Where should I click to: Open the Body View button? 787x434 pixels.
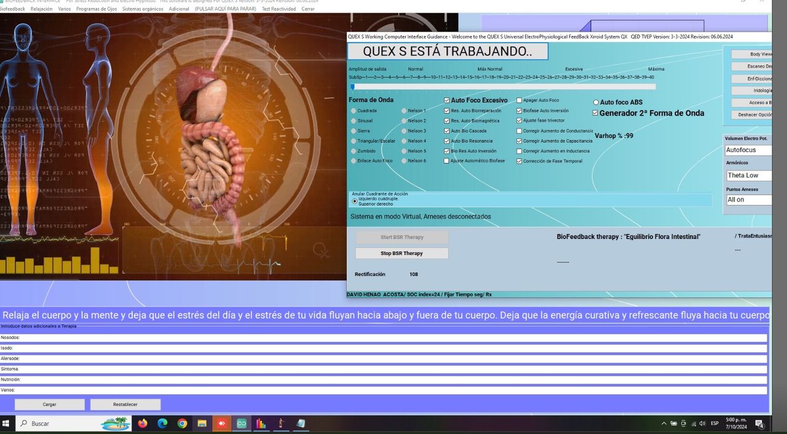point(751,54)
